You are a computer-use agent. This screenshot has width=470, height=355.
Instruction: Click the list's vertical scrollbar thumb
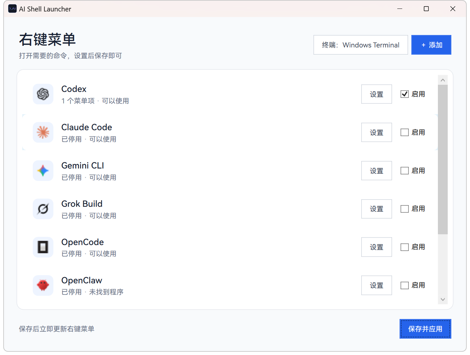point(443,160)
